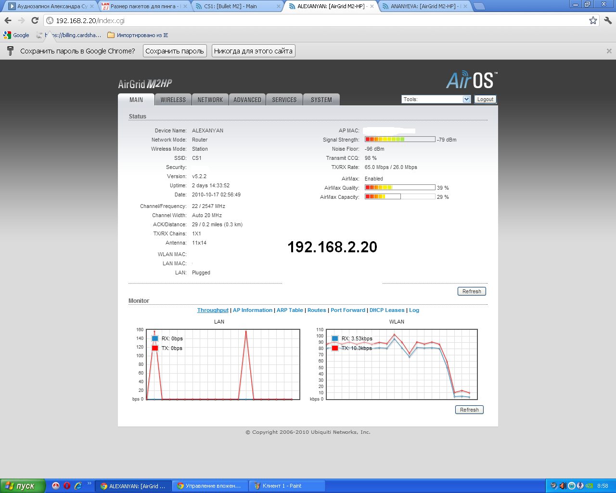
Task: Open the Throughput monitor link
Action: [x=213, y=311]
